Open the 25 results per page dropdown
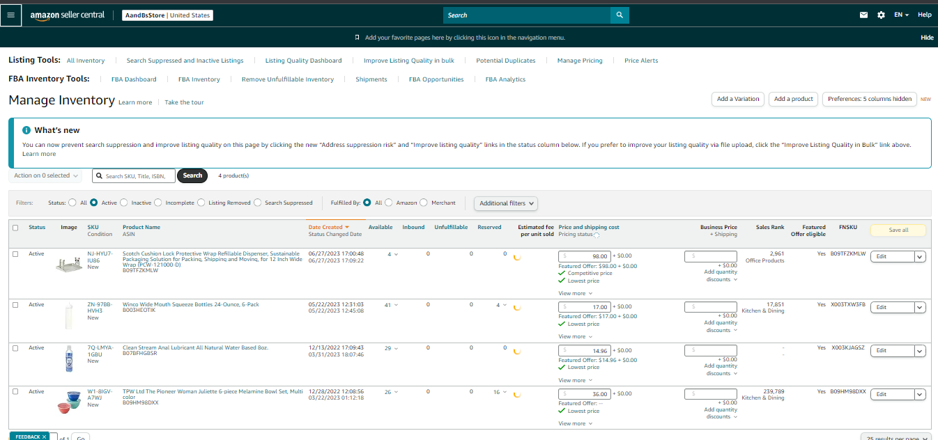This screenshot has width=938, height=440. click(896, 437)
